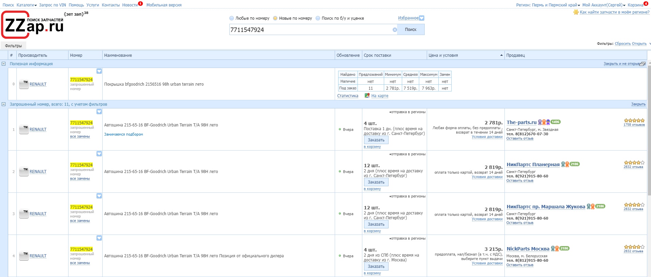Image resolution: width=651 pixels, height=277 pixels.
Task: Open Запрос по VIN menu item
Action: (x=52, y=5)
